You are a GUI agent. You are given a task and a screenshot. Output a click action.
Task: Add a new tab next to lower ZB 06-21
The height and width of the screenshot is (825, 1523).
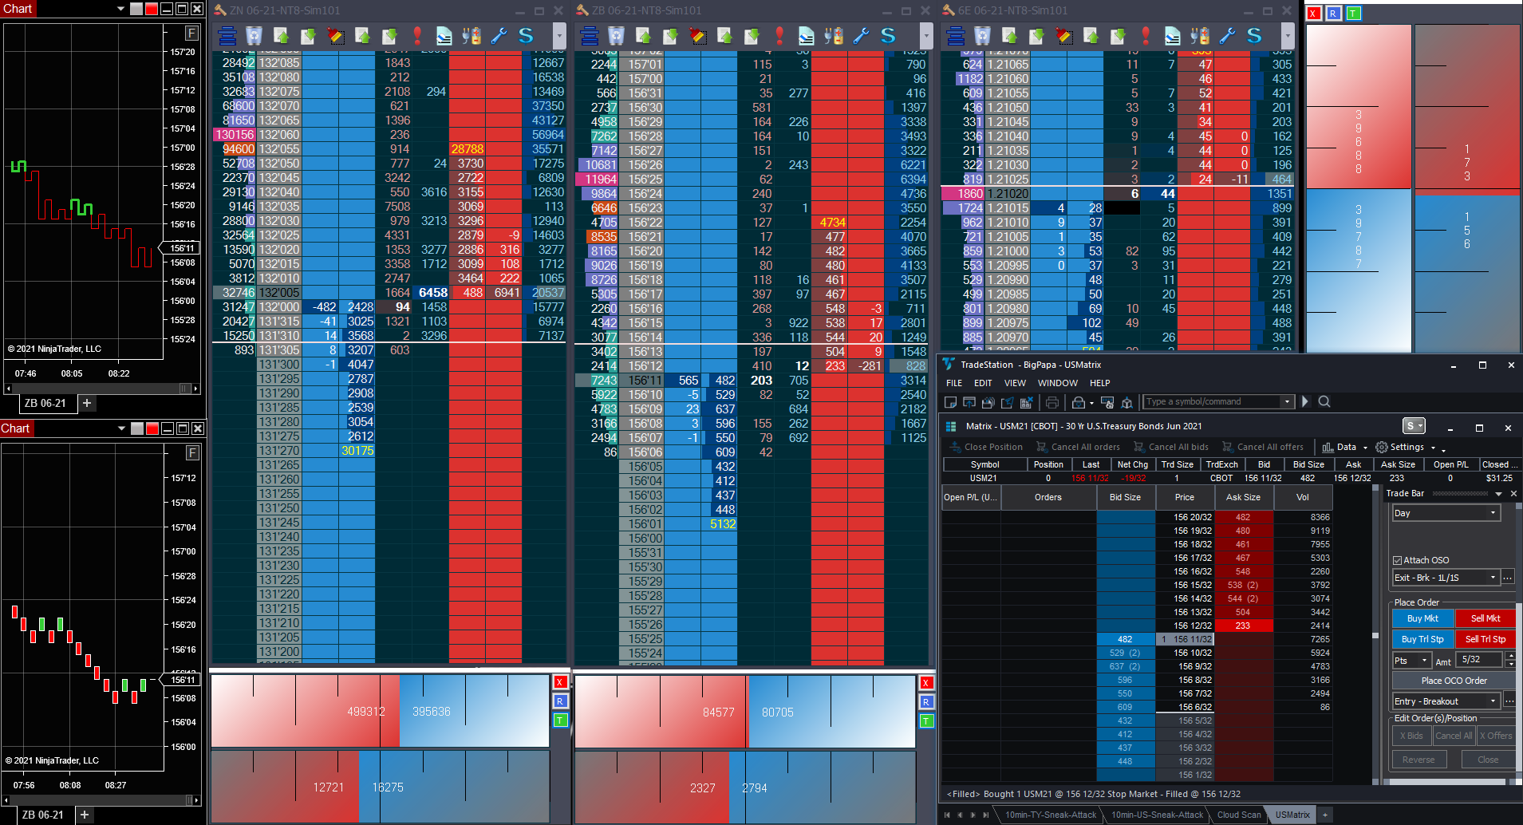point(85,815)
